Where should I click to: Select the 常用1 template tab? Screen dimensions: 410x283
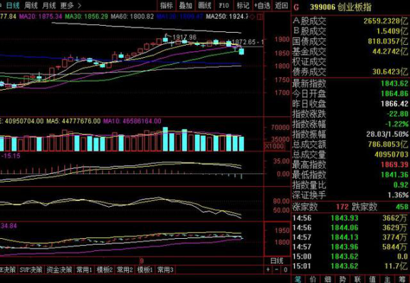coord(84,269)
